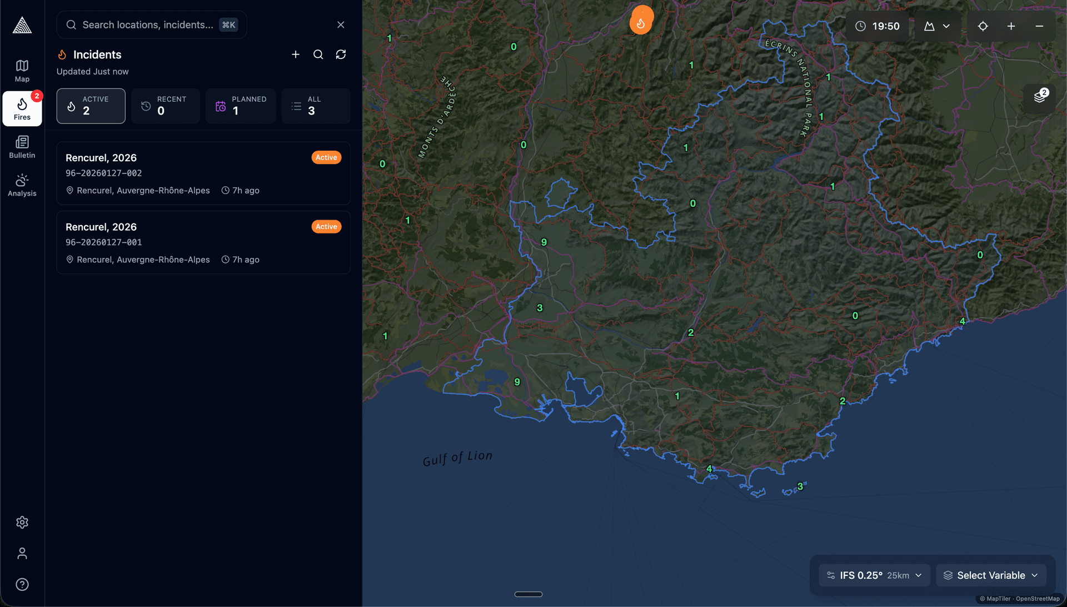Switch to the PLANNED incidents tab
Screen dimensions: 1067x607
[241, 106]
